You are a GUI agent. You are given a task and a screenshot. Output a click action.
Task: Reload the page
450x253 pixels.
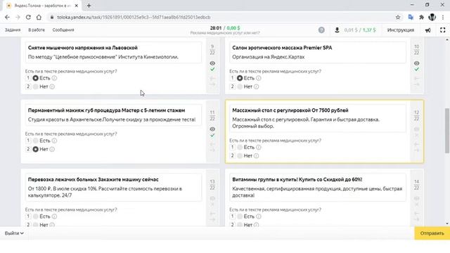(x=28, y=17)
